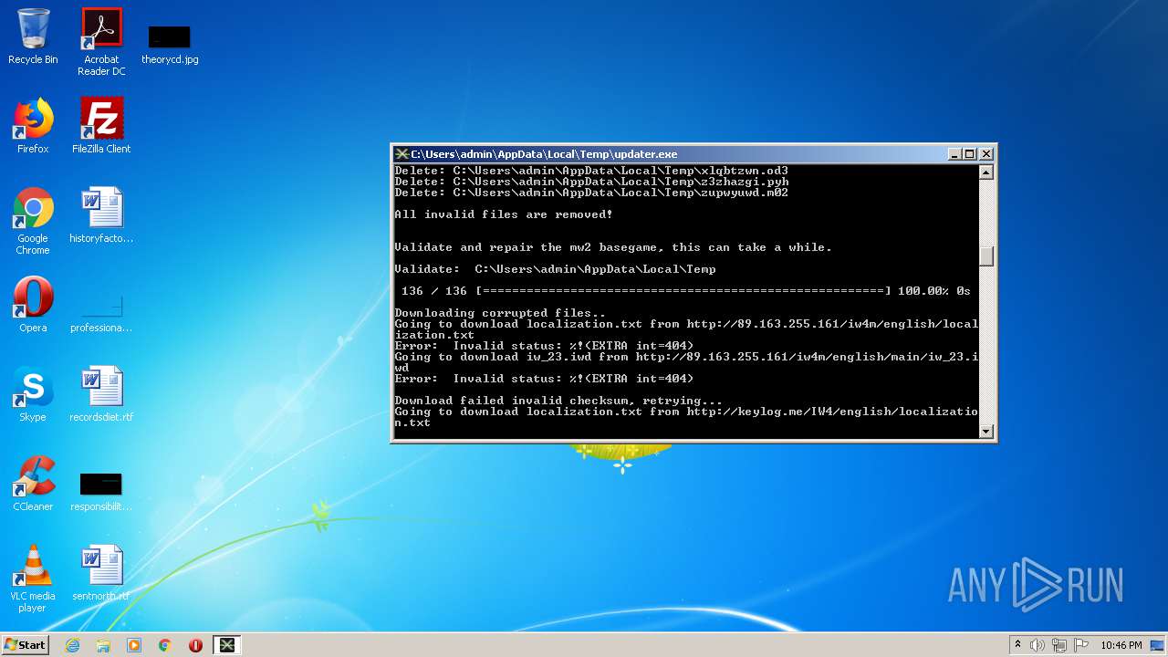Image resolution: width=1168 pixels, height=657 pixels.
Task: Launch FileZilla Client shortcut
Action: (x=101, y=126)
